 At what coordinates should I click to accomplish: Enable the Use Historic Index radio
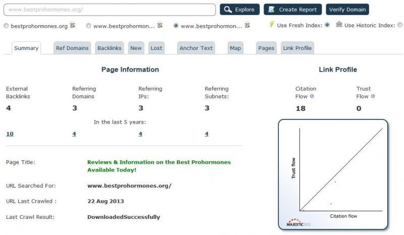pos(400,25)
